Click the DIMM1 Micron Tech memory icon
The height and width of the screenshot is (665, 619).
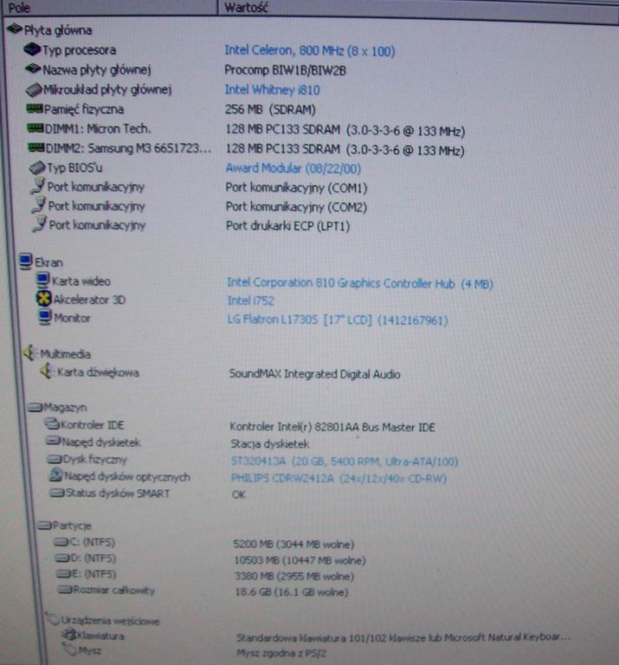[35, 127]
